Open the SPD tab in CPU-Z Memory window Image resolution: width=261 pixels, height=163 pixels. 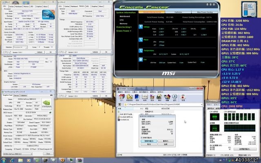pyautogui.click(x=87, y=7)
